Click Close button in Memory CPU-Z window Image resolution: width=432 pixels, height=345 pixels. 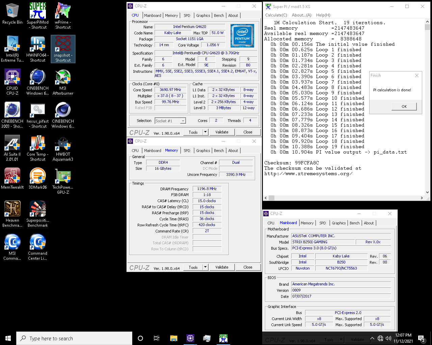point(248,267)
